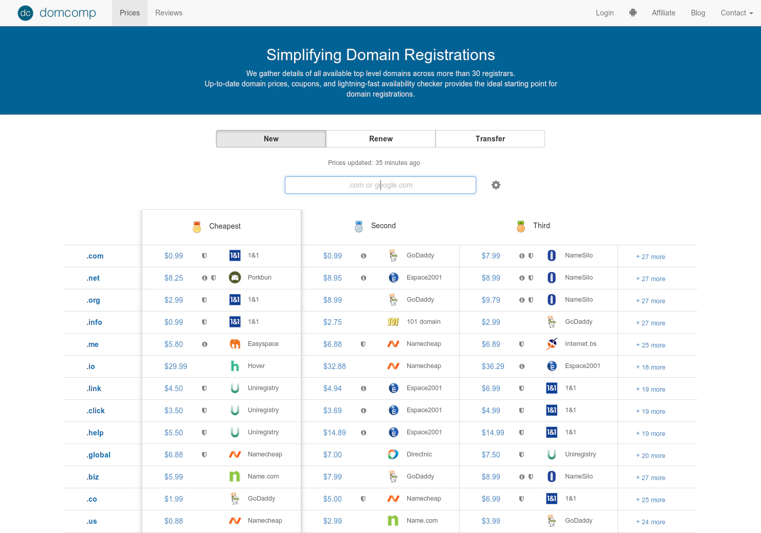This screenshot has width=761, height=533.
Task: Click the $8.99 GoDaddy .org price
Action: pos(333,300)
